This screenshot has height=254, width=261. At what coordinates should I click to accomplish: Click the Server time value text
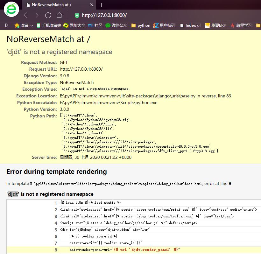click(x=96, y=157)
